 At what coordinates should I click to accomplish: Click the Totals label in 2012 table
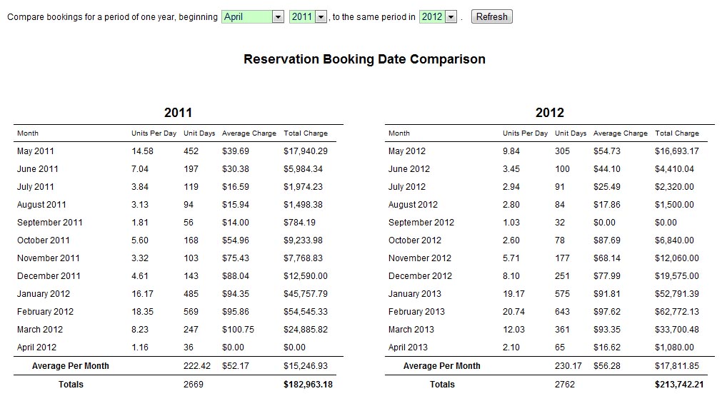442,385
